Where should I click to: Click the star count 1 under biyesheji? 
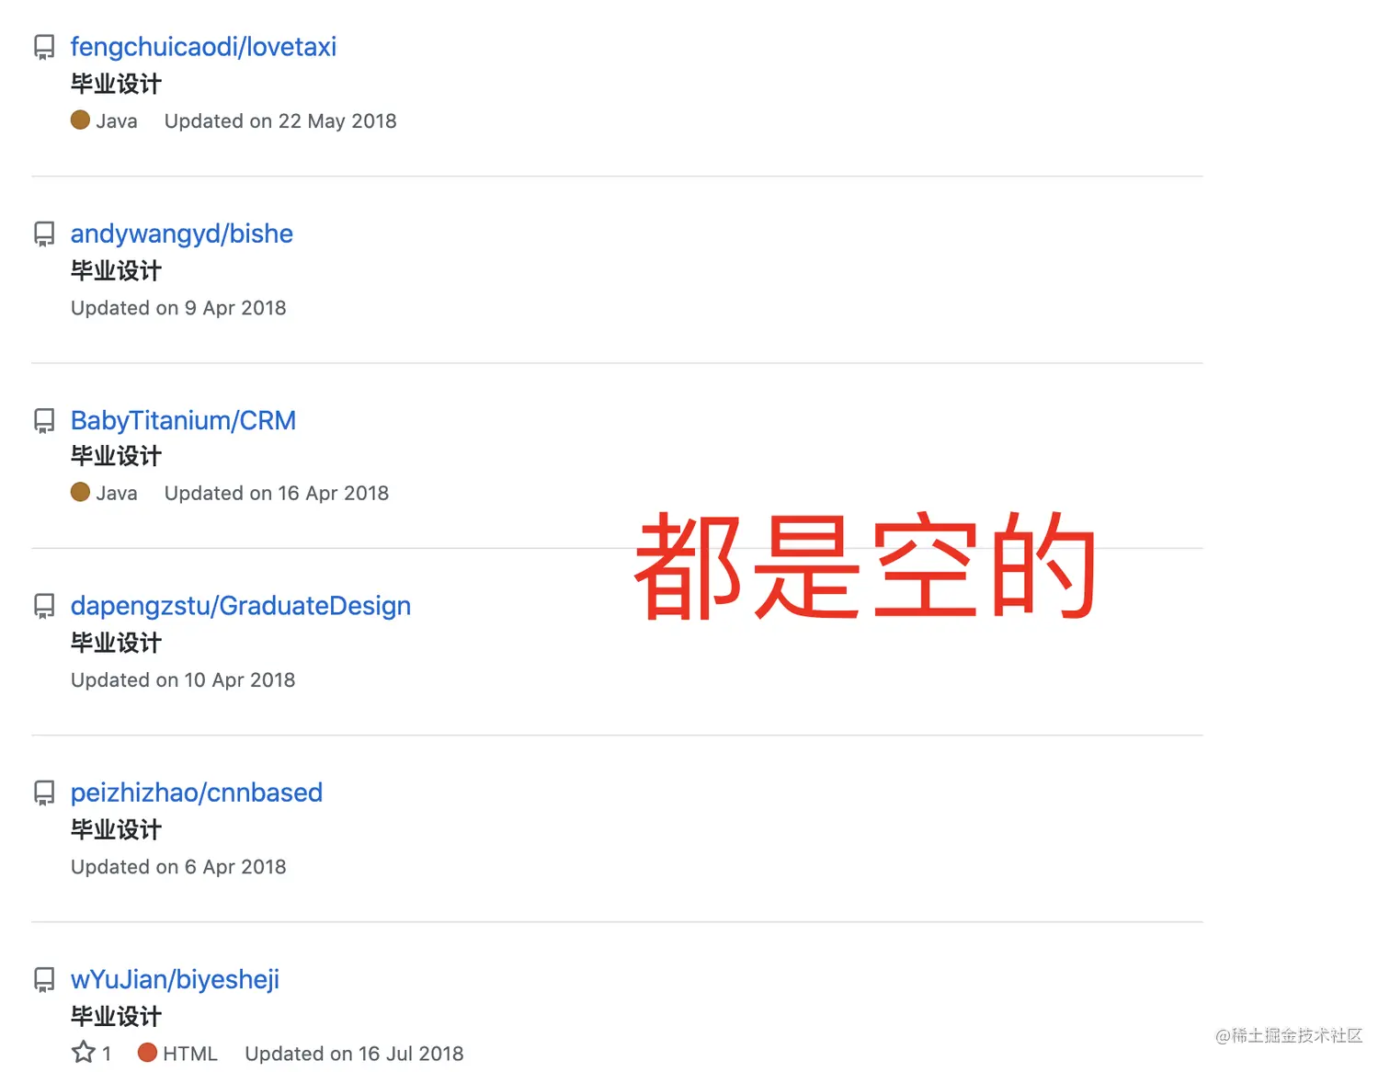click(107, 1054)
